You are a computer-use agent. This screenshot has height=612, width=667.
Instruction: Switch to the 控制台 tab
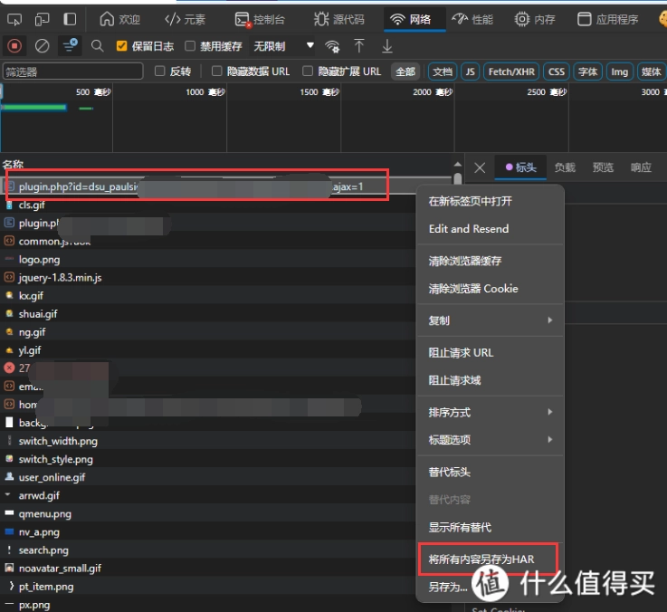[x=260, y=19]
